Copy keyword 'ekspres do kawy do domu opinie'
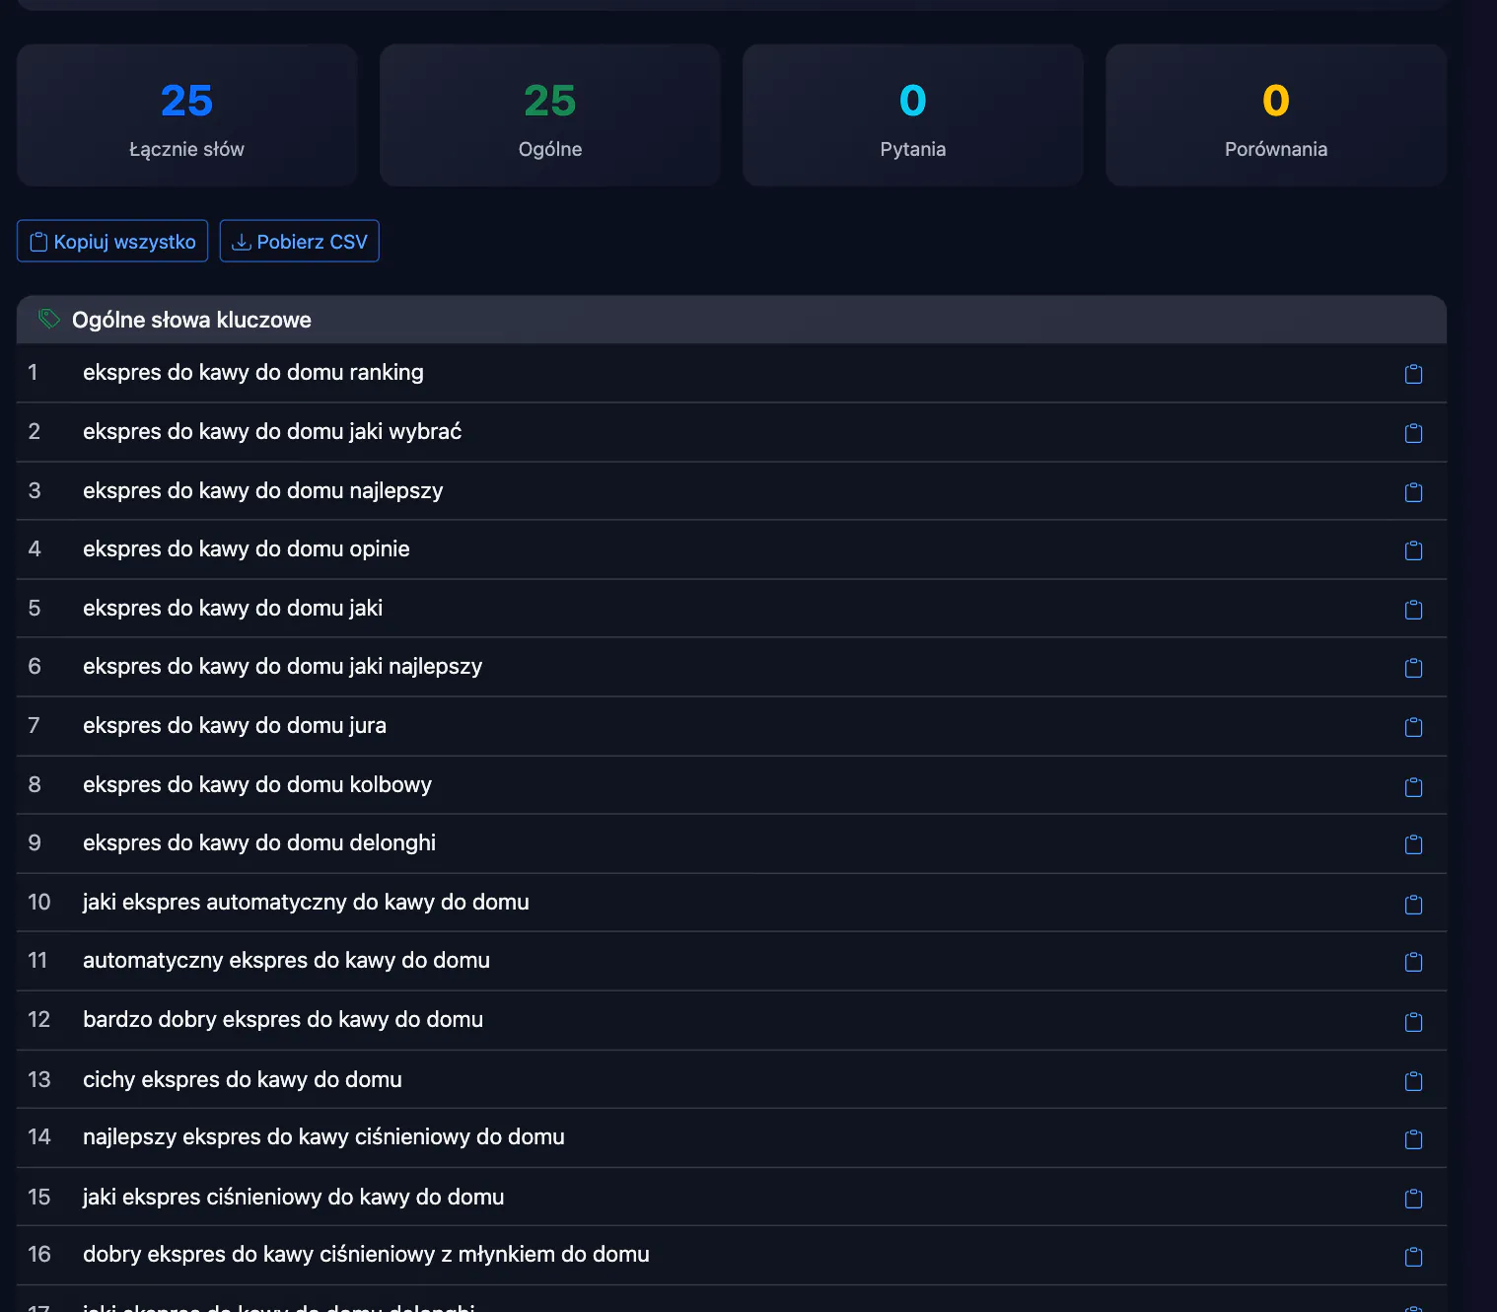The width and height of the screenshot is (1497, 1312). [1413, 550]
